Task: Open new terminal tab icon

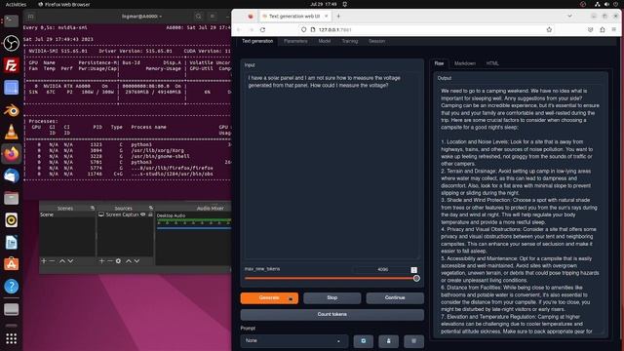Action: coord(30,17)
